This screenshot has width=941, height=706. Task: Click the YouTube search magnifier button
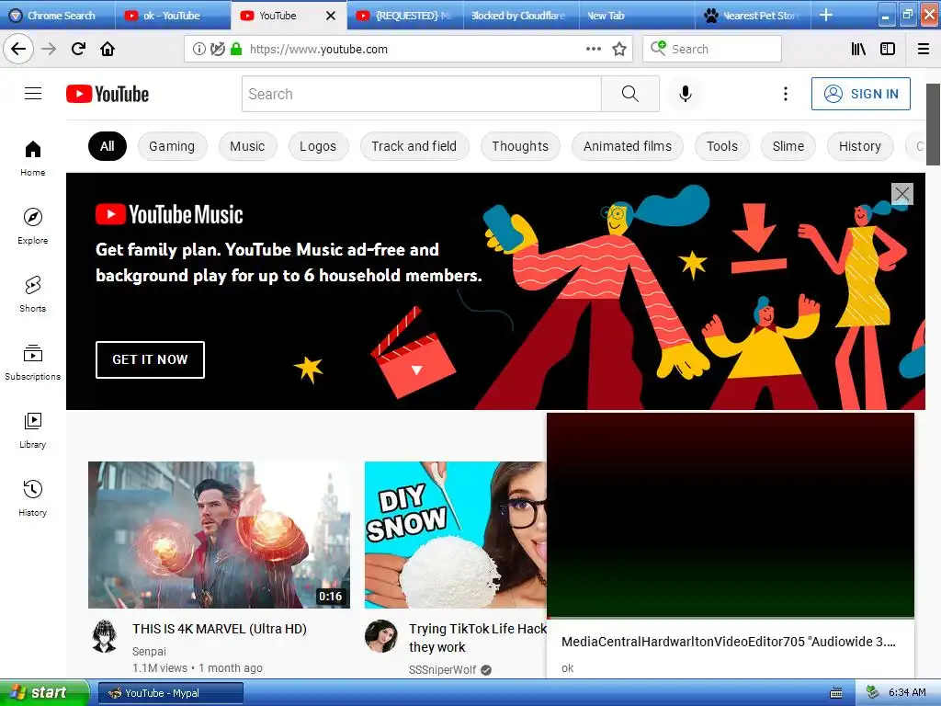pyautogui.click(x=630, y=94)
